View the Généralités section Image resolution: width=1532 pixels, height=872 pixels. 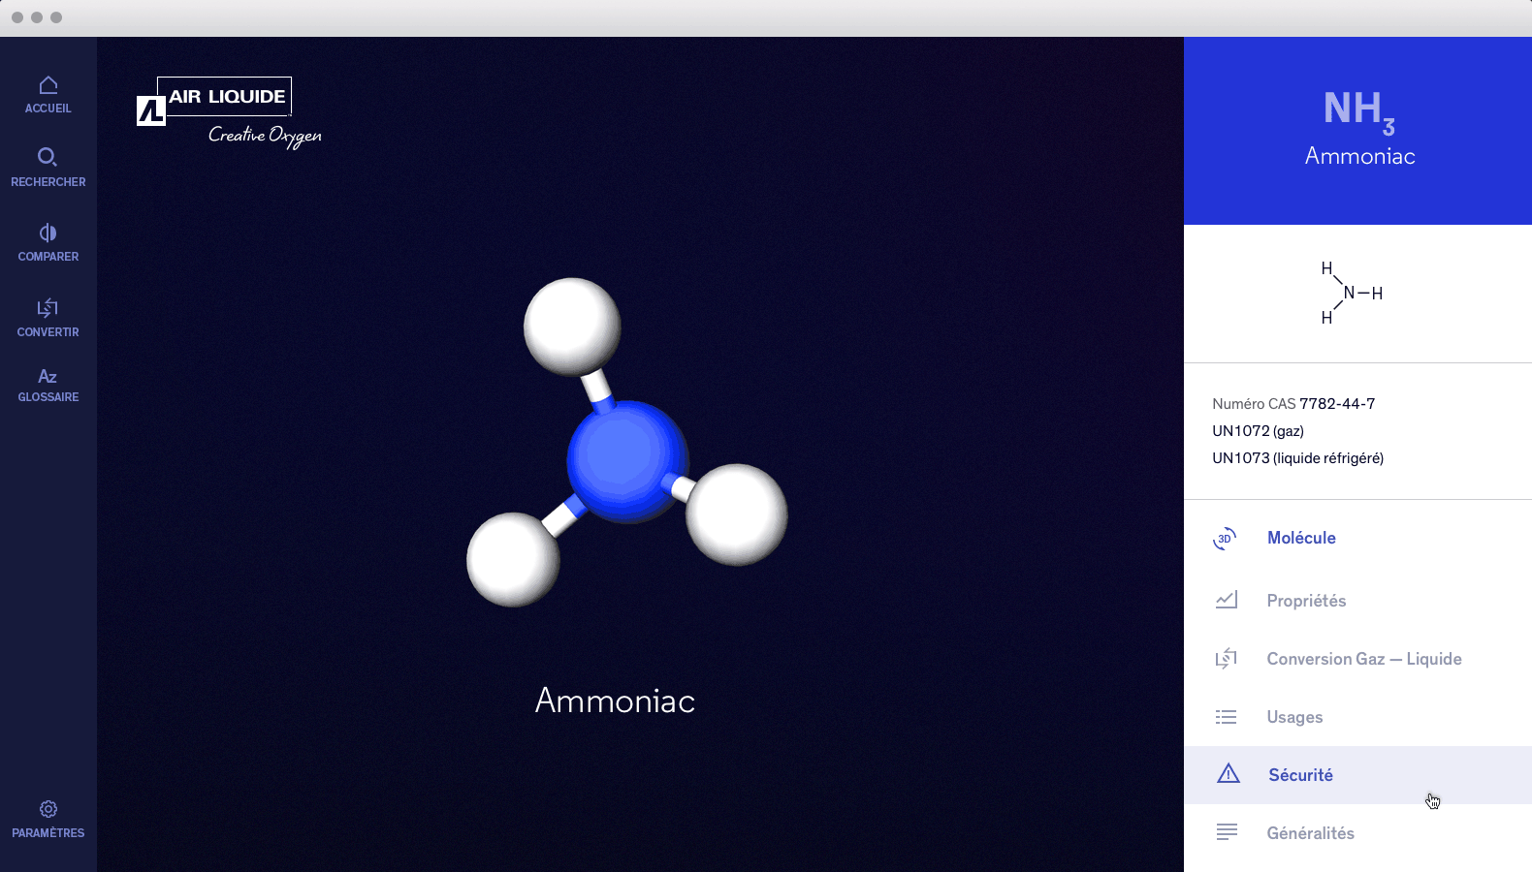coord(1310,833)
